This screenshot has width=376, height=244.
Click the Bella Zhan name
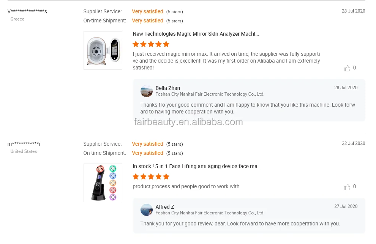click(x=167, y=88)
